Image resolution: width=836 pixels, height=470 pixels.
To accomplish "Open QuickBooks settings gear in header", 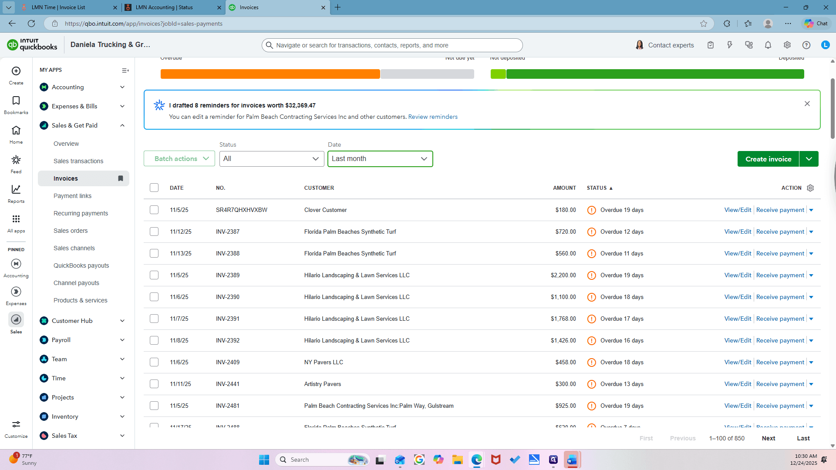I will coord(787,45).
